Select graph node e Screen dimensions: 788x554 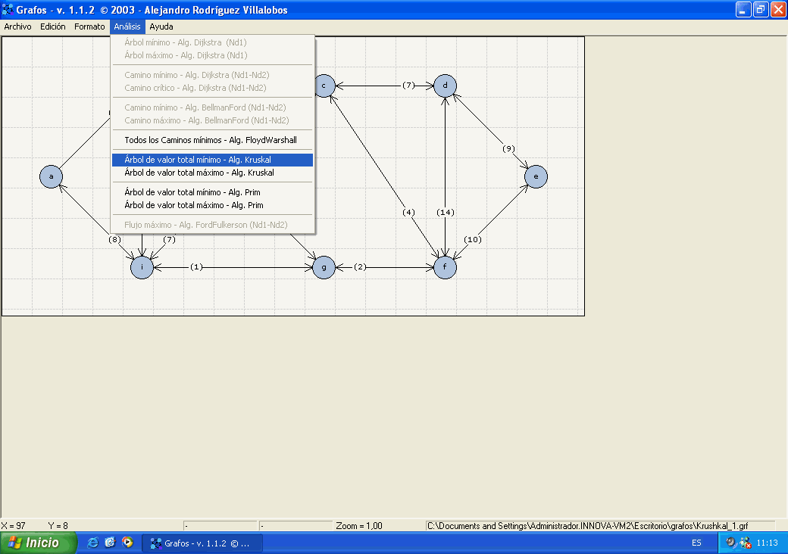(536, 176)
